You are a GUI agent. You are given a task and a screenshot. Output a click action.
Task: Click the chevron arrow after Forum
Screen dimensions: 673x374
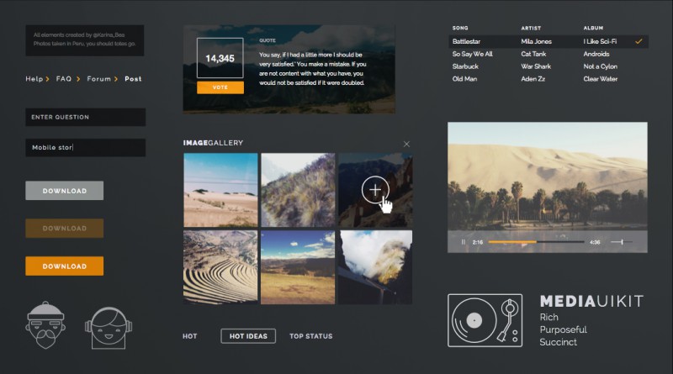click(x=116, y=79)
